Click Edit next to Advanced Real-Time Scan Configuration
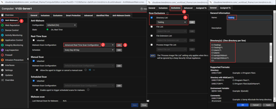This screenshot has height=109, width=276. [x=119, y=45]
